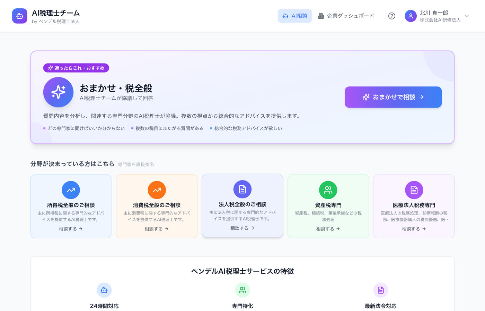Switch to 企業ダッシュボード tab

click(346, 16)
